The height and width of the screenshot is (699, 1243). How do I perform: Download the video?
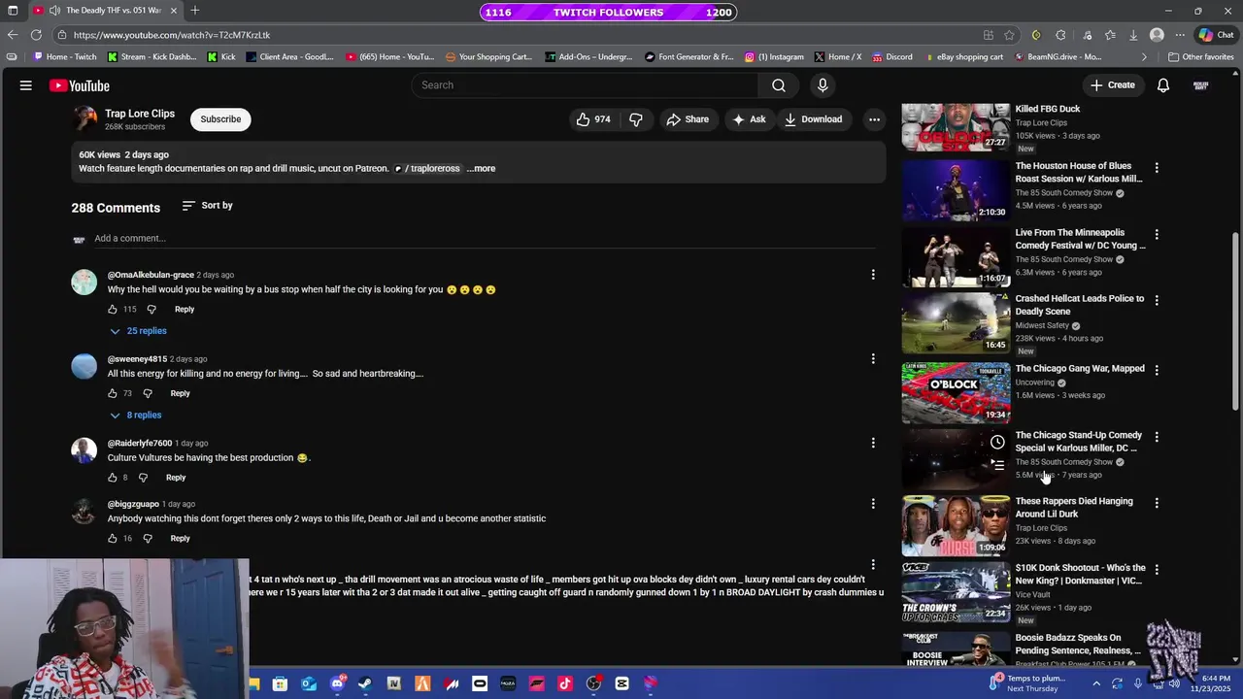pyautogui.click(x=813, y=119)
